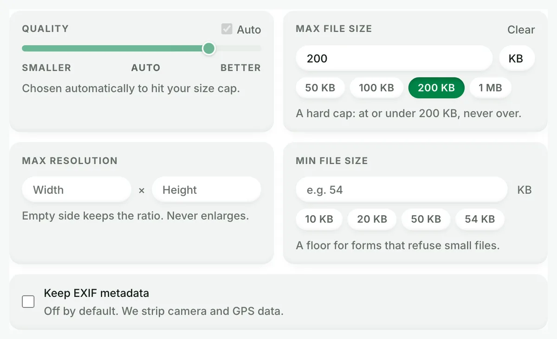Select the 50 KB max file size preset
Viewport: 557px width, 339px height.
point(320,88)
